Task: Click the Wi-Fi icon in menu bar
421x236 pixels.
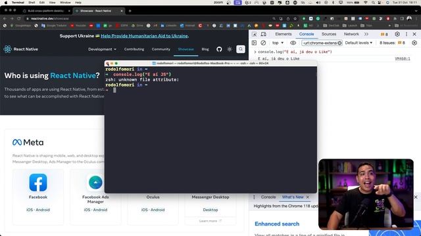Action: [x=366, y=3]
